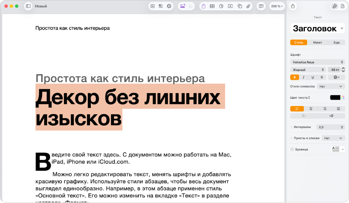This screenshot has height=203, width=349.
Task: Align text center
Action: [311, 109]
